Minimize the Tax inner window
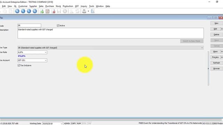 210,18
